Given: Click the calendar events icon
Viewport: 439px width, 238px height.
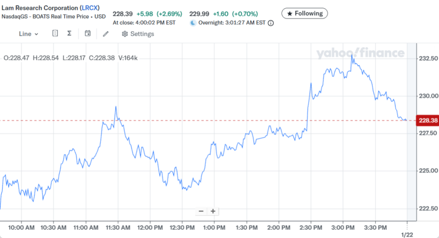Looking at the screenshot, I should point(88,34).
